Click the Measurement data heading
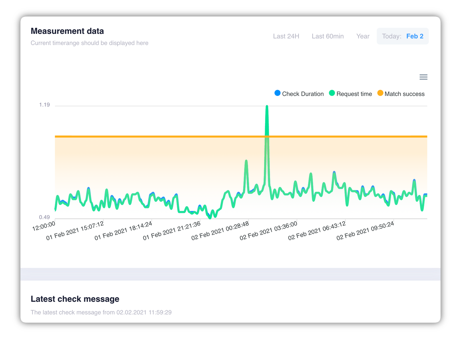 [67, 31]
